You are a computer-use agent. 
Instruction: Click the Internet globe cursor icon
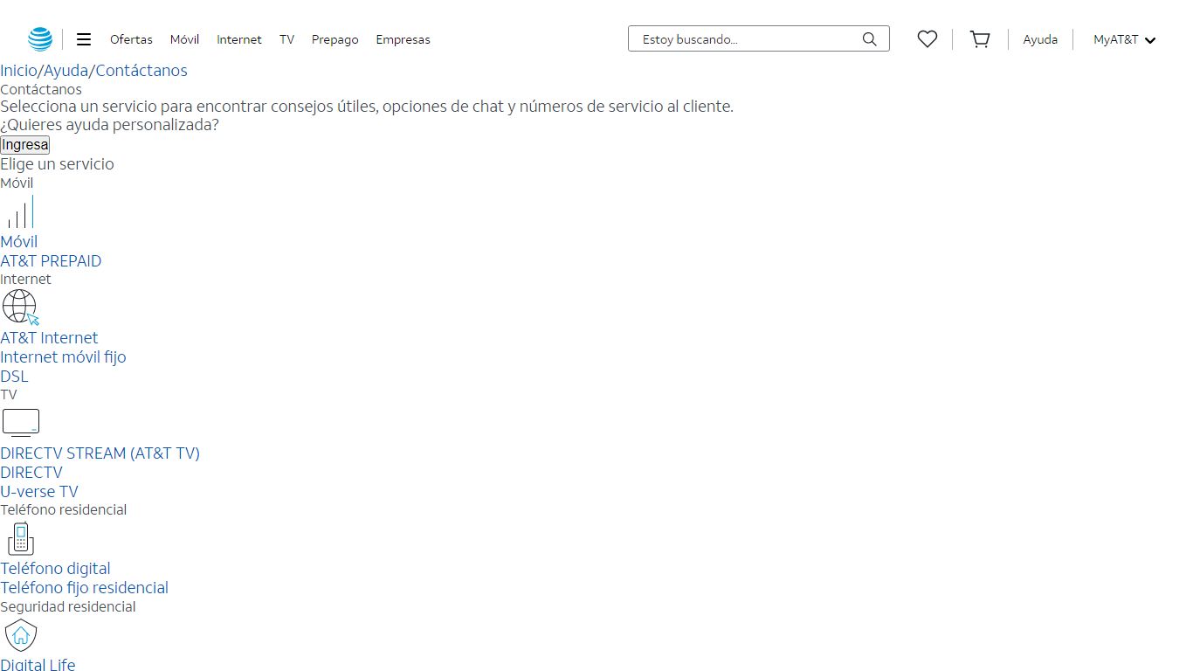(x=21, y=308)
